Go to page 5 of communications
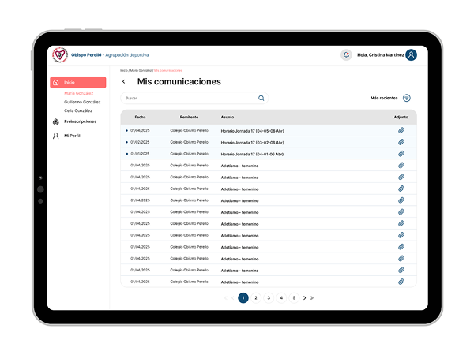The width and height of the screenshot is (474, 355). coord(294,298)
